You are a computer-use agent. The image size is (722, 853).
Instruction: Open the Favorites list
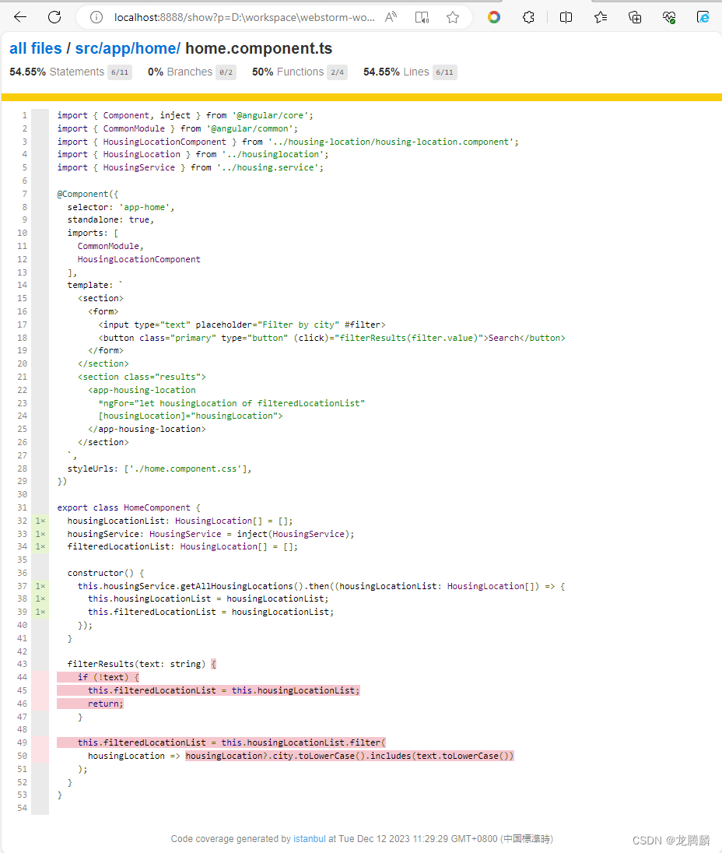pyautogui.click(x=600, y=16)
